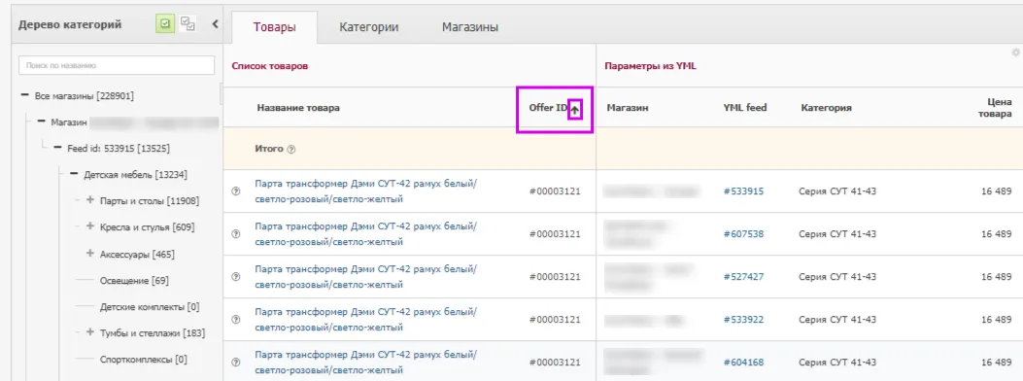Open help icon in feed #527427 row
Screen dimensions: 1023x381
click(236, 277)
